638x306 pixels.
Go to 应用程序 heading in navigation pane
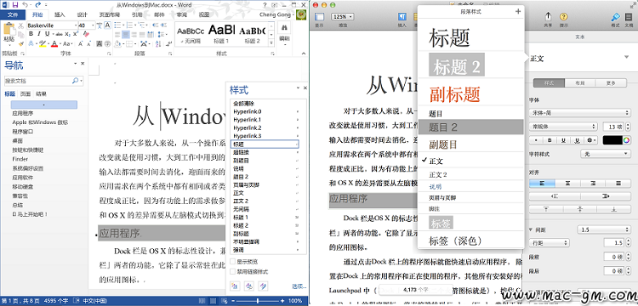[23, 113]
